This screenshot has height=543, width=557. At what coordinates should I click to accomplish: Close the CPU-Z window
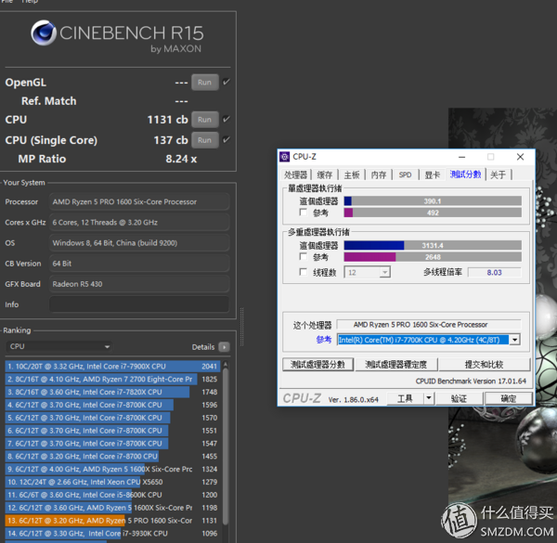coord(521,157)
